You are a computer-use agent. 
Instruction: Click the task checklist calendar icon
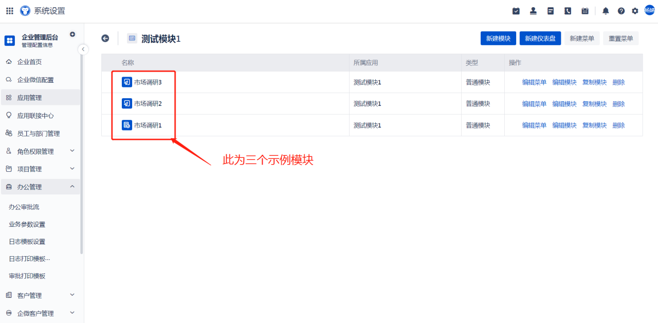click(x=516, y=11)
